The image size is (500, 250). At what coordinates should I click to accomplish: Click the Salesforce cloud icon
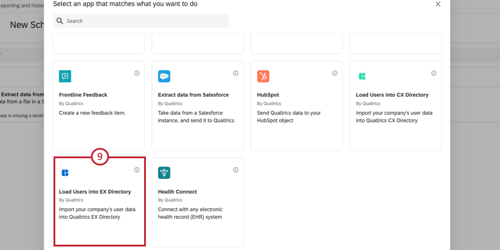point(164,76)
